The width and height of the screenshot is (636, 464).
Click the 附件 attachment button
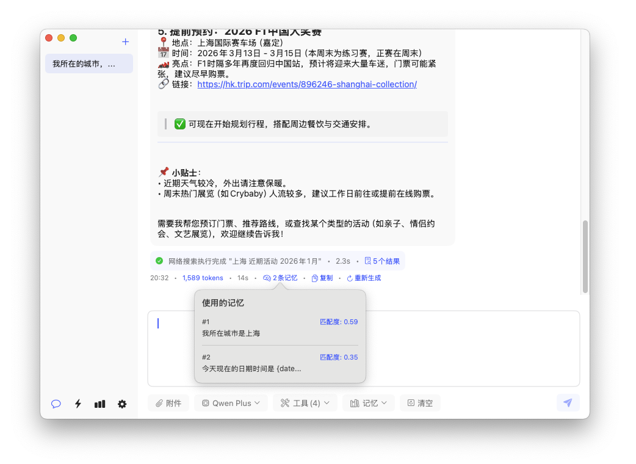coord(168,403)
